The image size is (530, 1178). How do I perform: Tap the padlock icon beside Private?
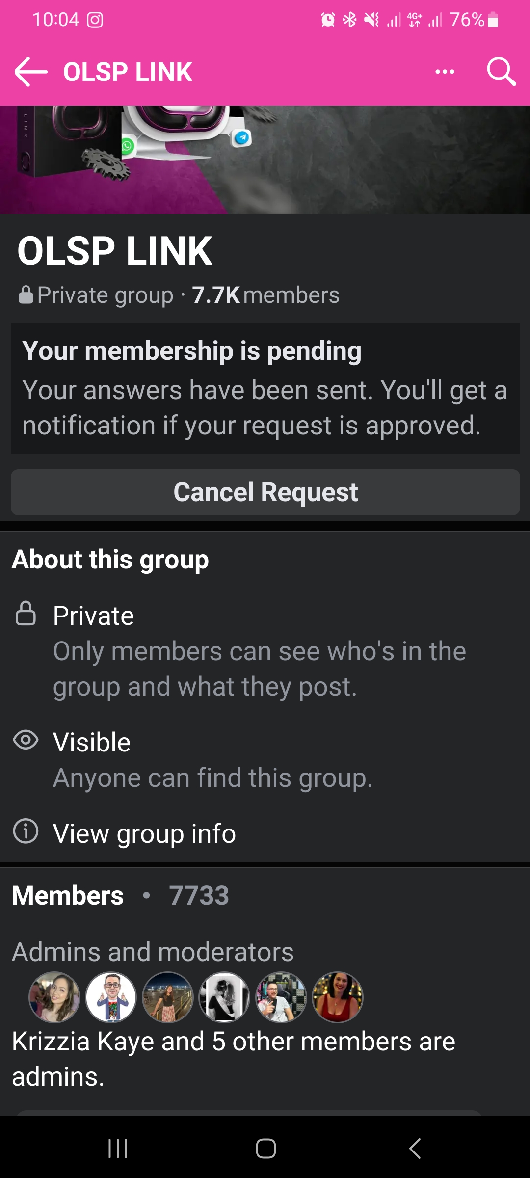point(26,614)
